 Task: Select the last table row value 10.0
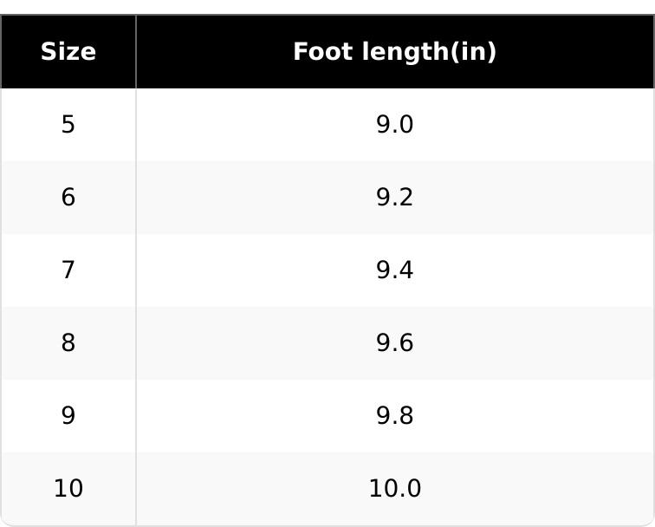click(395, 488)
